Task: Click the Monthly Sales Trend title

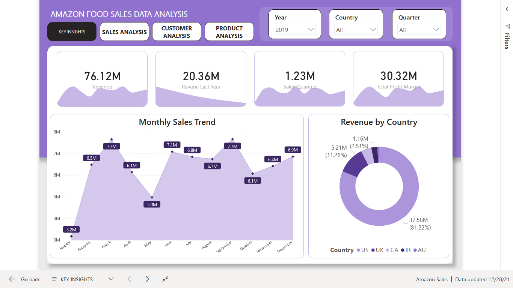Action: point(177,122)
